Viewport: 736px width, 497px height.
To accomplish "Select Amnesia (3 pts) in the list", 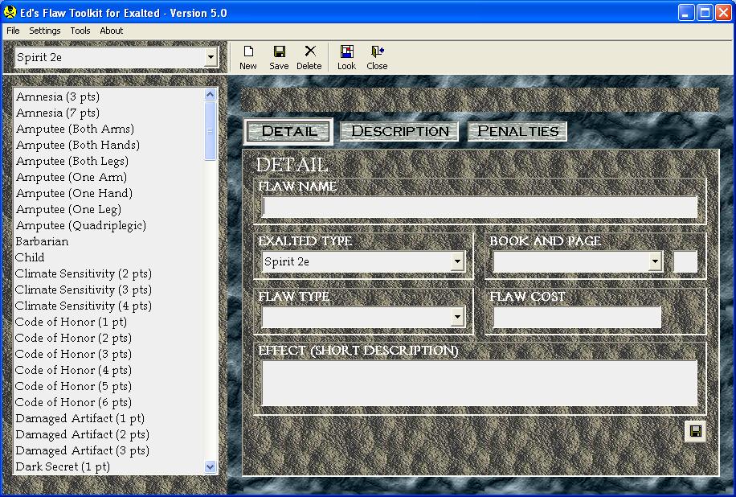I will click(x=58, y=97).
